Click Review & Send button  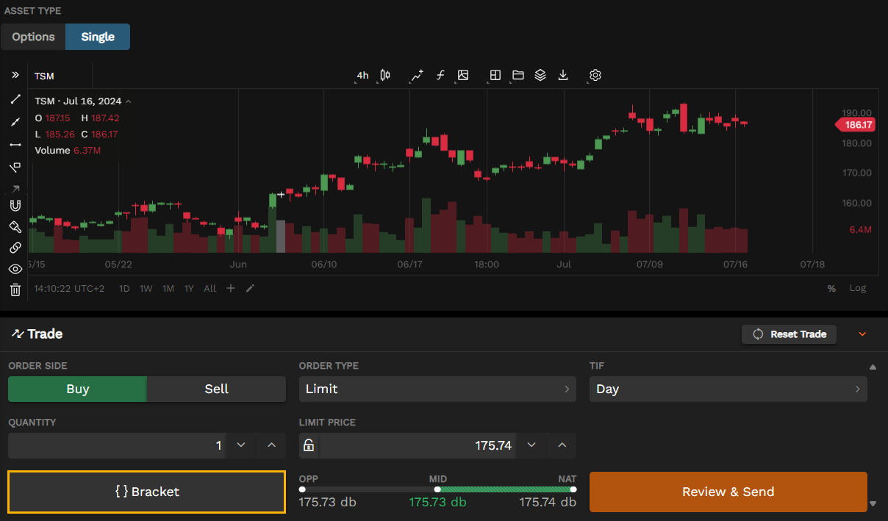(x=728, y=492)
